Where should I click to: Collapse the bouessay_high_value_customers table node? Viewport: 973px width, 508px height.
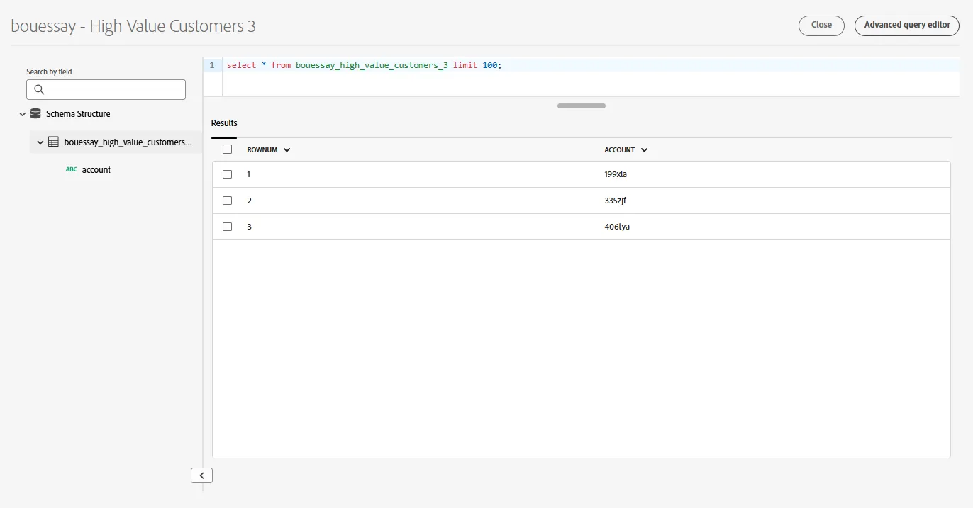(x=40, y=142)
